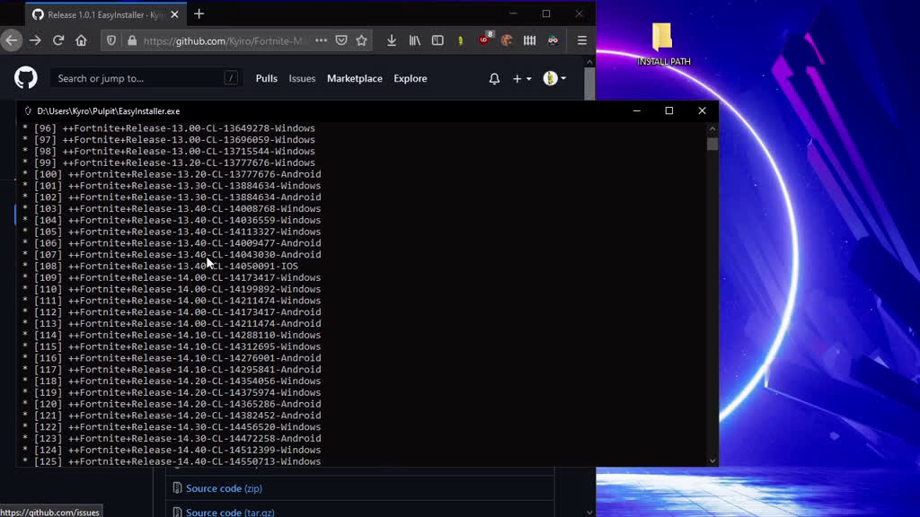This screenshot has width=920, height=517.
Task: Reload the GitHub page
Action: pos(58,40)
